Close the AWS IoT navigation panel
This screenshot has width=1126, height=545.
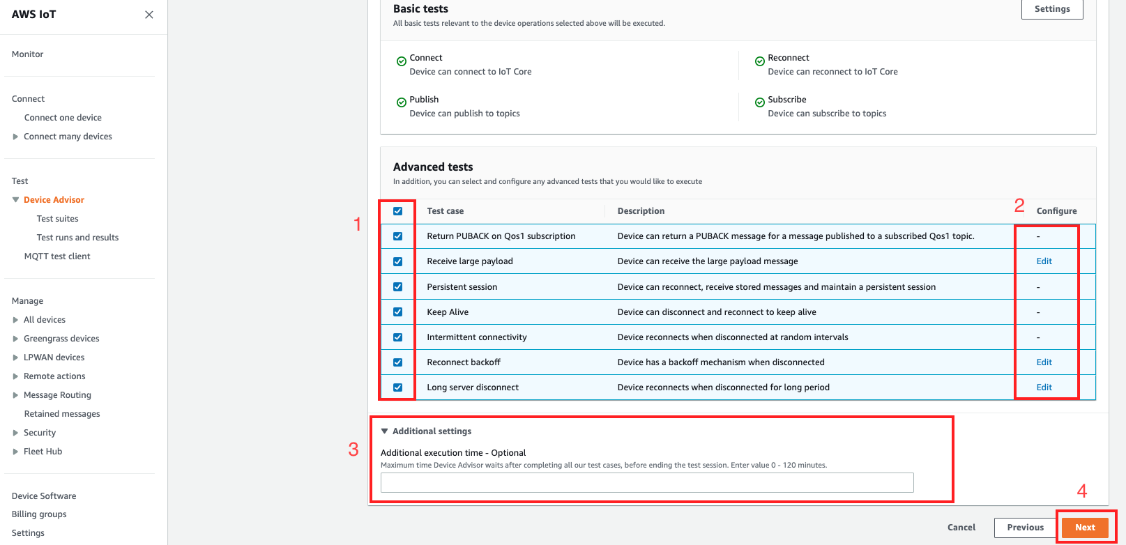[149, 15]
